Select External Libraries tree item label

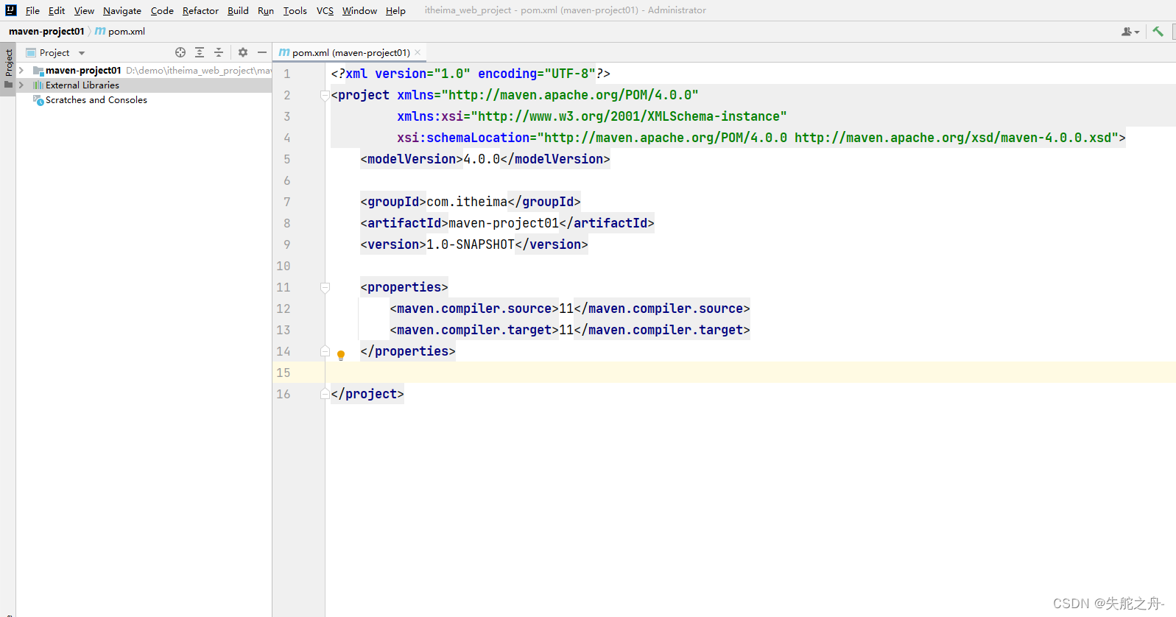[x=82, y=85]
